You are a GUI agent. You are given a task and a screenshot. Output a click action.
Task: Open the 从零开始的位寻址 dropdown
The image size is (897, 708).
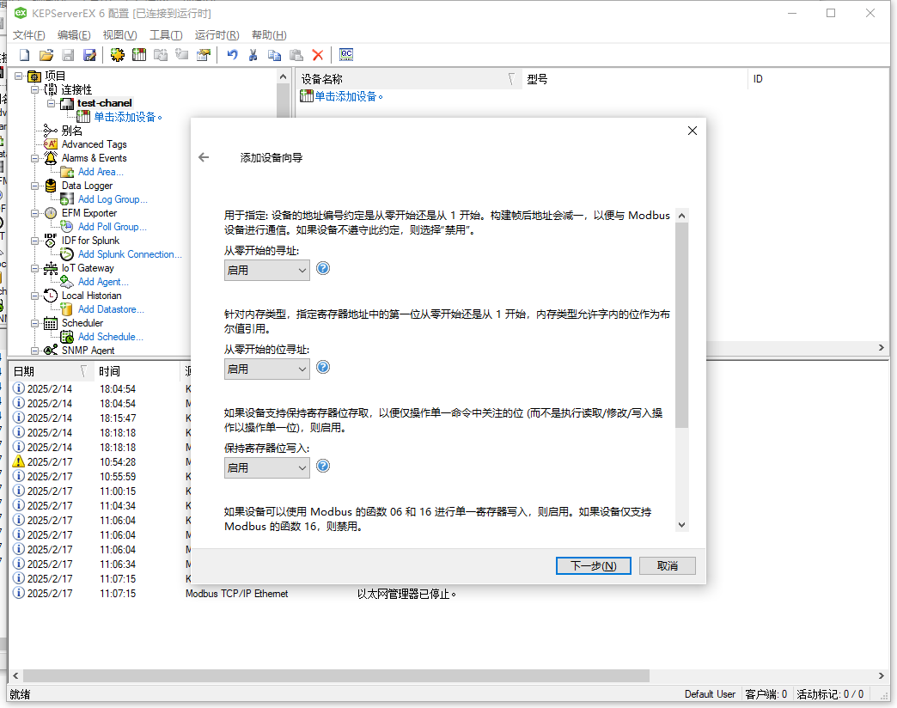pos(266,369)
